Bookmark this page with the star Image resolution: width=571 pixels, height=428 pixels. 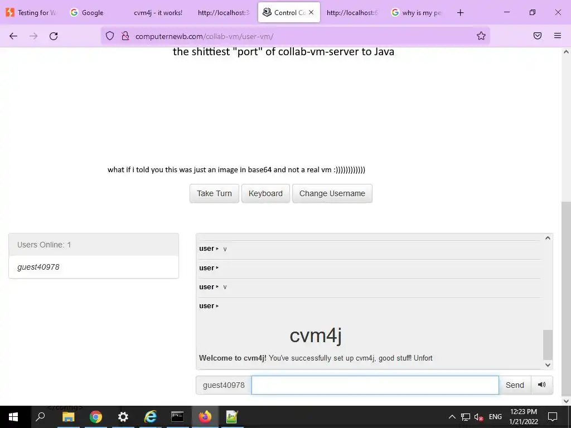click(481, 36)
